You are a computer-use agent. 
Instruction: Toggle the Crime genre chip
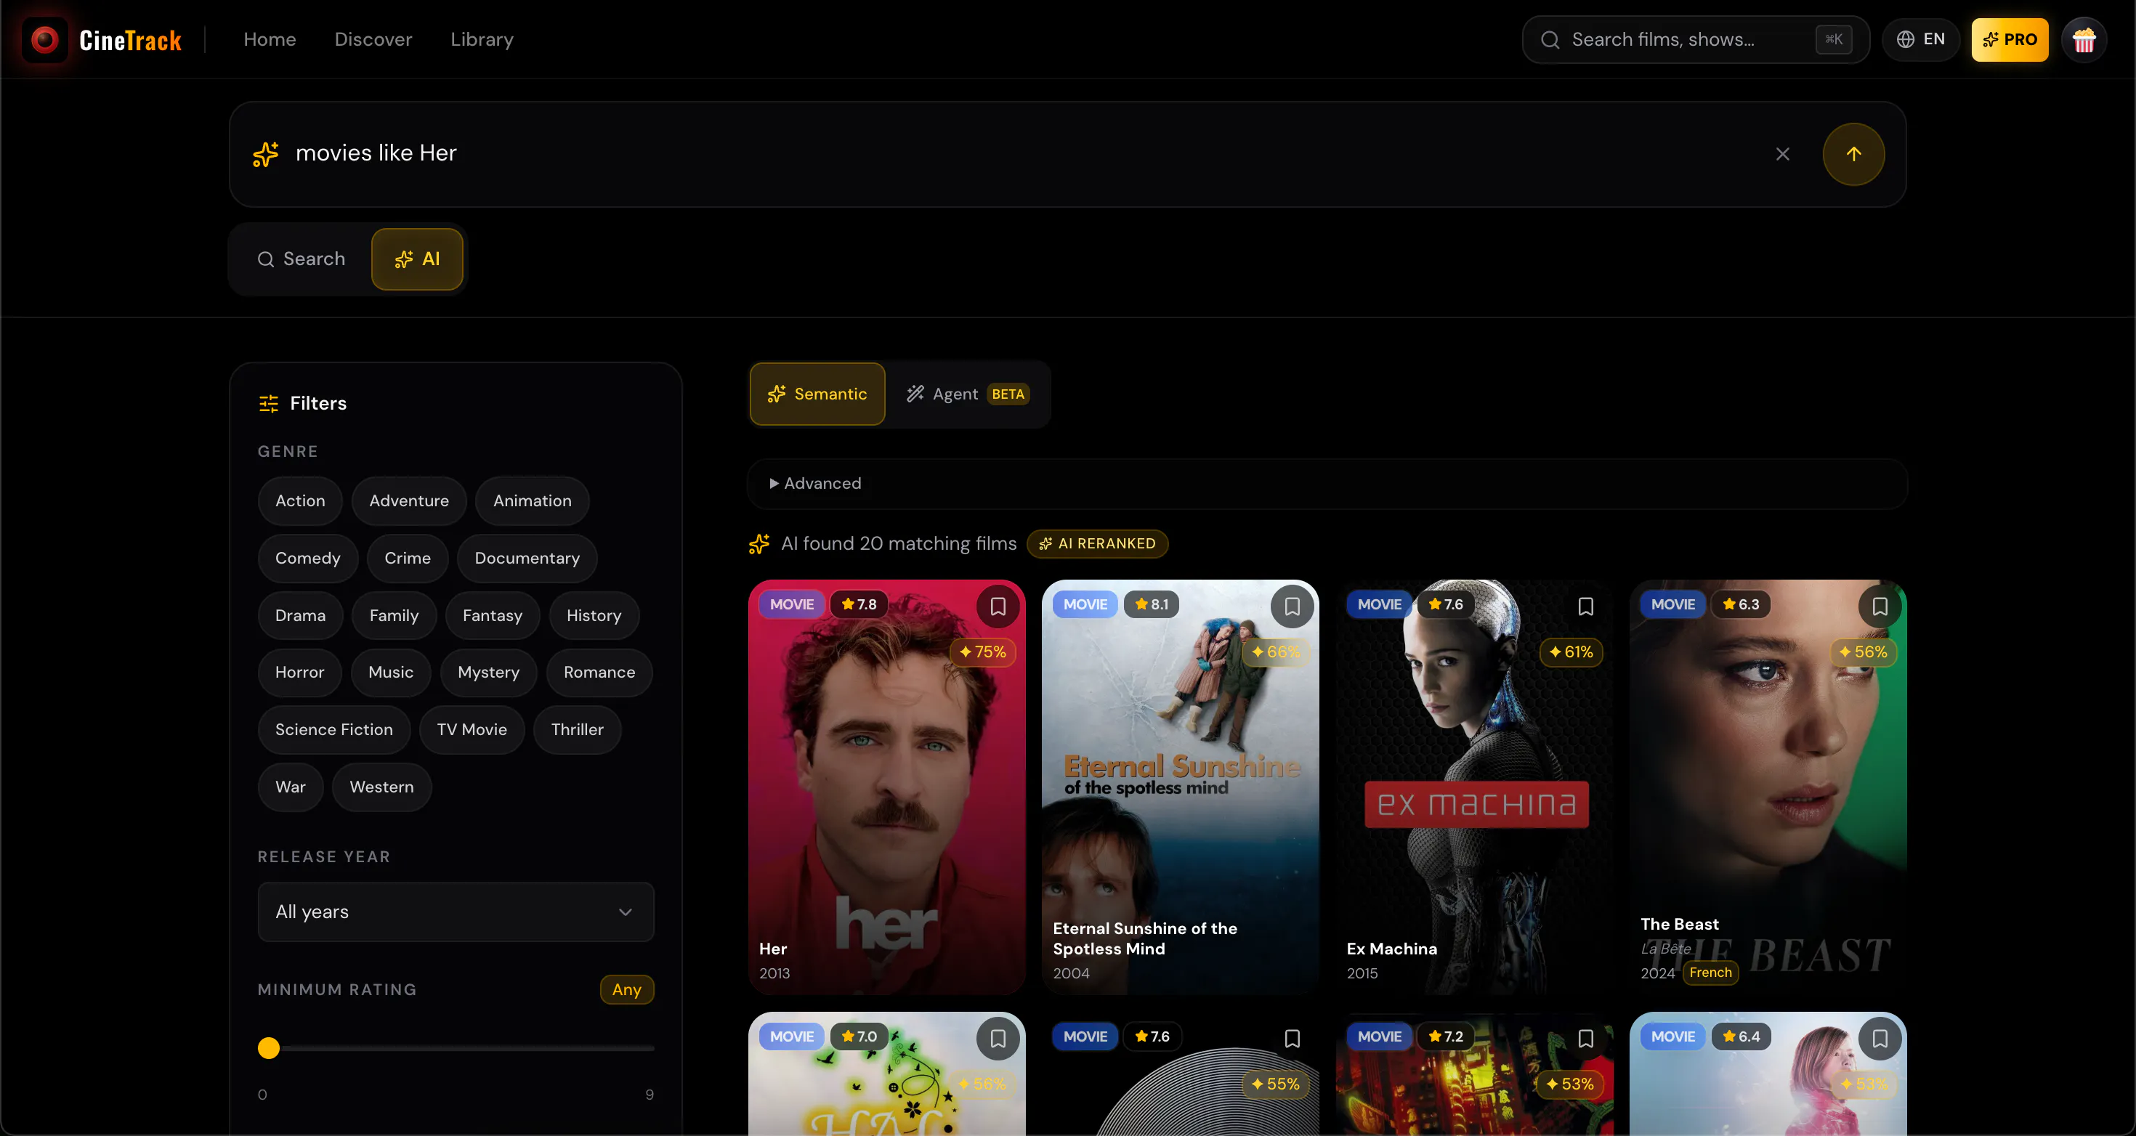click(x=407, y=558)
